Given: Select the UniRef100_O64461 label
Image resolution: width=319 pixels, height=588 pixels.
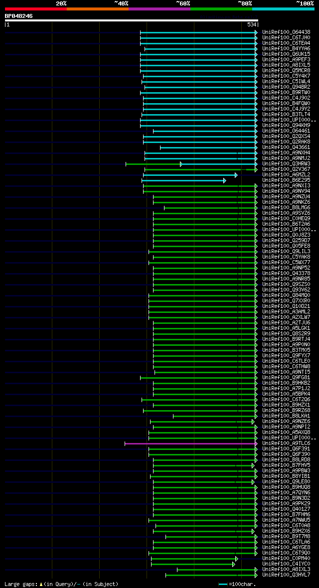Looking at the screenshot, I should point(286,131).
